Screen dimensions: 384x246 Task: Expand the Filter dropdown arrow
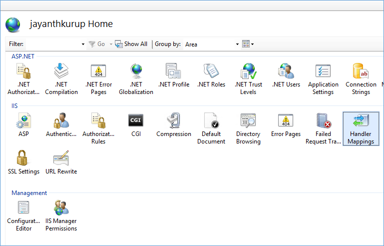(x=83, y=44)
